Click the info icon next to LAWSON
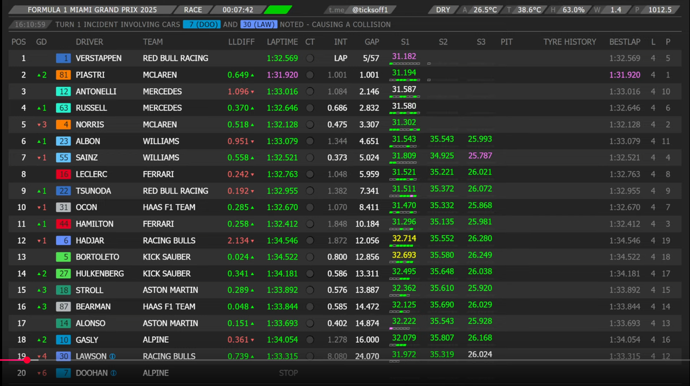 tap(113, 356)
